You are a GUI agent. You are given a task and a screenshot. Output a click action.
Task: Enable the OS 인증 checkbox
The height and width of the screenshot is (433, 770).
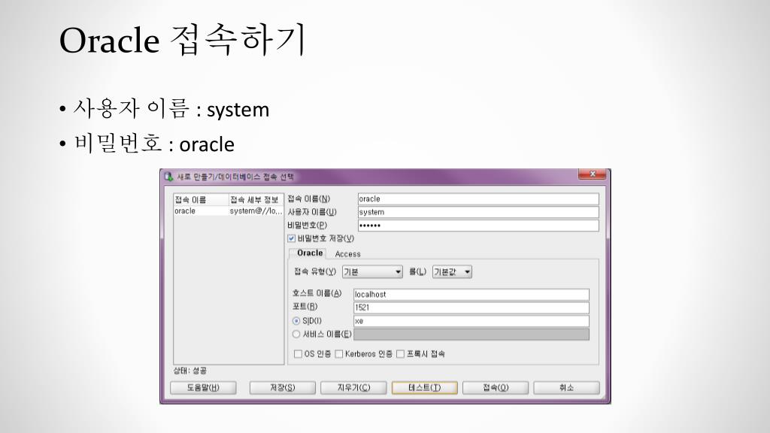pos(298,354)
